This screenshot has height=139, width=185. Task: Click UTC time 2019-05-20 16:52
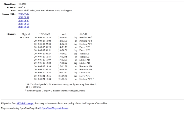pyautogui.click(x=42, y=73)
